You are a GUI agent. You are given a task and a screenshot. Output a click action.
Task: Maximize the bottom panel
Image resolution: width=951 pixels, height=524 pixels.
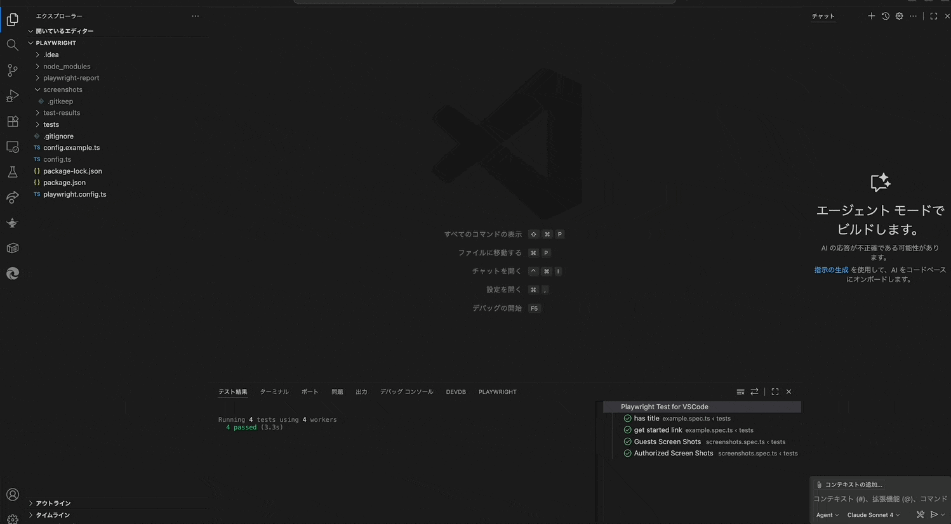pos(775,391)
